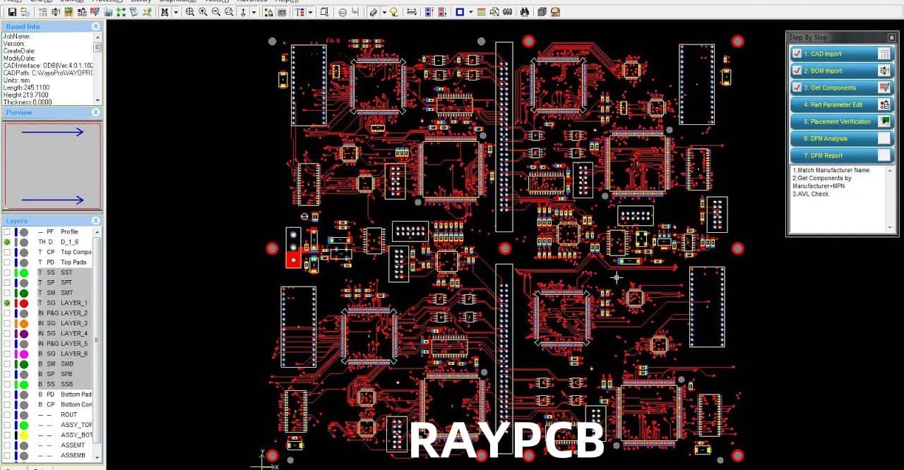Screen dimensions: 904x470
Task: Collapse the Layers panel with its chevron
Action: coord(96,220)
